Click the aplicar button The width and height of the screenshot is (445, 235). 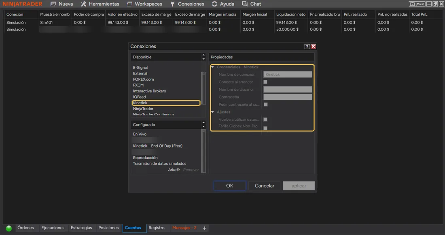pos(299,186)
